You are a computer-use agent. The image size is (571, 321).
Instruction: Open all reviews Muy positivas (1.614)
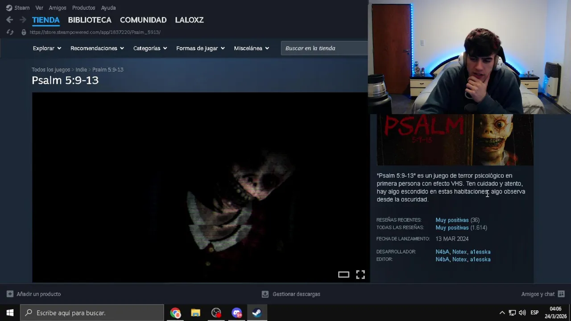point(461,227)
